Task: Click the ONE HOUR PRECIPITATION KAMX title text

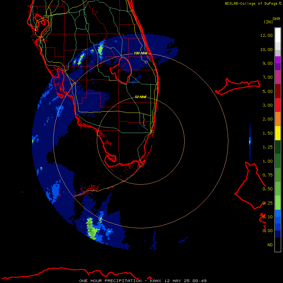Action: pos(143,281)
